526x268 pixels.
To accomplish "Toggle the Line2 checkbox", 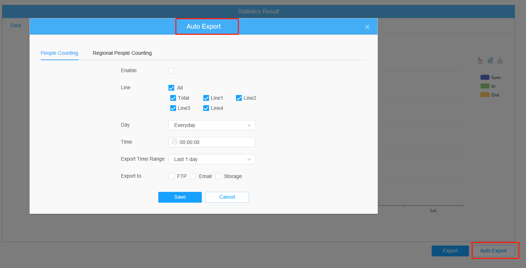I will [x=239, y=98].
